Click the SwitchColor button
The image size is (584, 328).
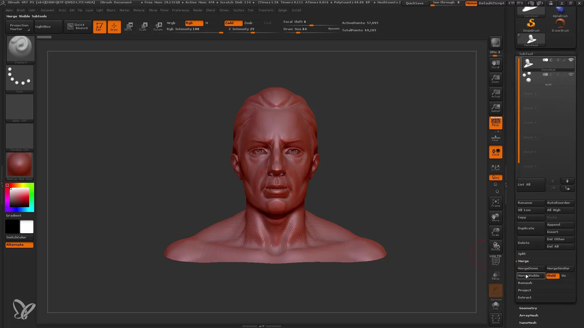pos(19,237)
